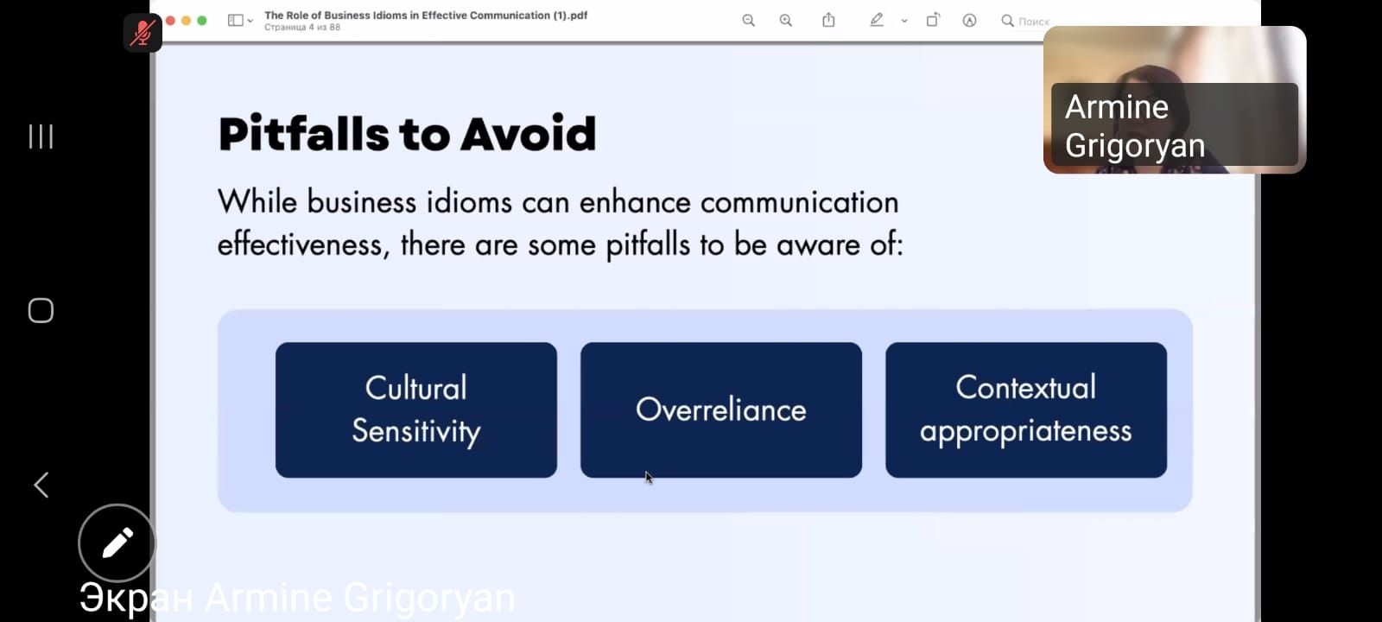The width and height of the screenshot is (1382, 622).
Task: Tap the Armine Grigoryan video thumbnail
Action: click(x=1174, y=99)
